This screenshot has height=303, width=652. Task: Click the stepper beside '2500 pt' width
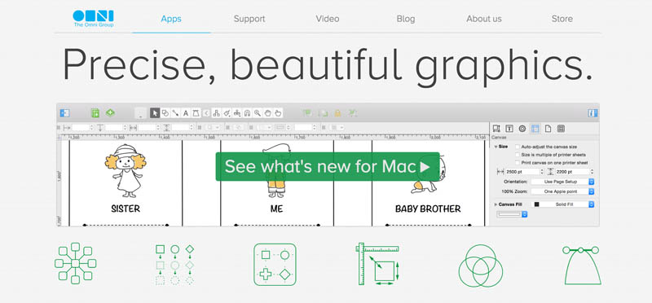click(541, 172)
